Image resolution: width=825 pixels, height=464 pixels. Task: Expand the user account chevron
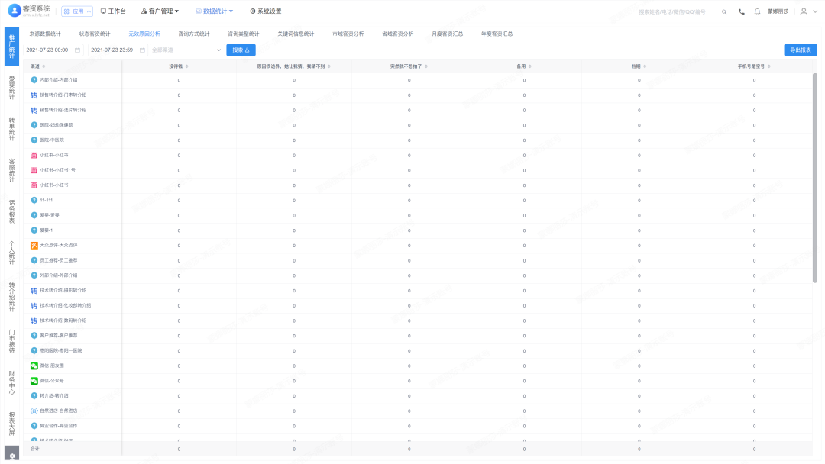[816, 11]
